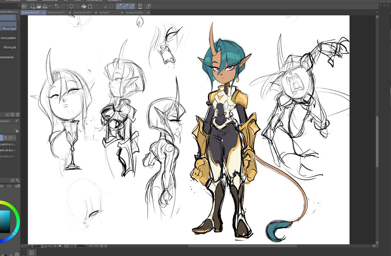Viewport: 391px width, 256px height.
Task: Open the Clip Studio launcher icon
Action: tap(24, 6)
